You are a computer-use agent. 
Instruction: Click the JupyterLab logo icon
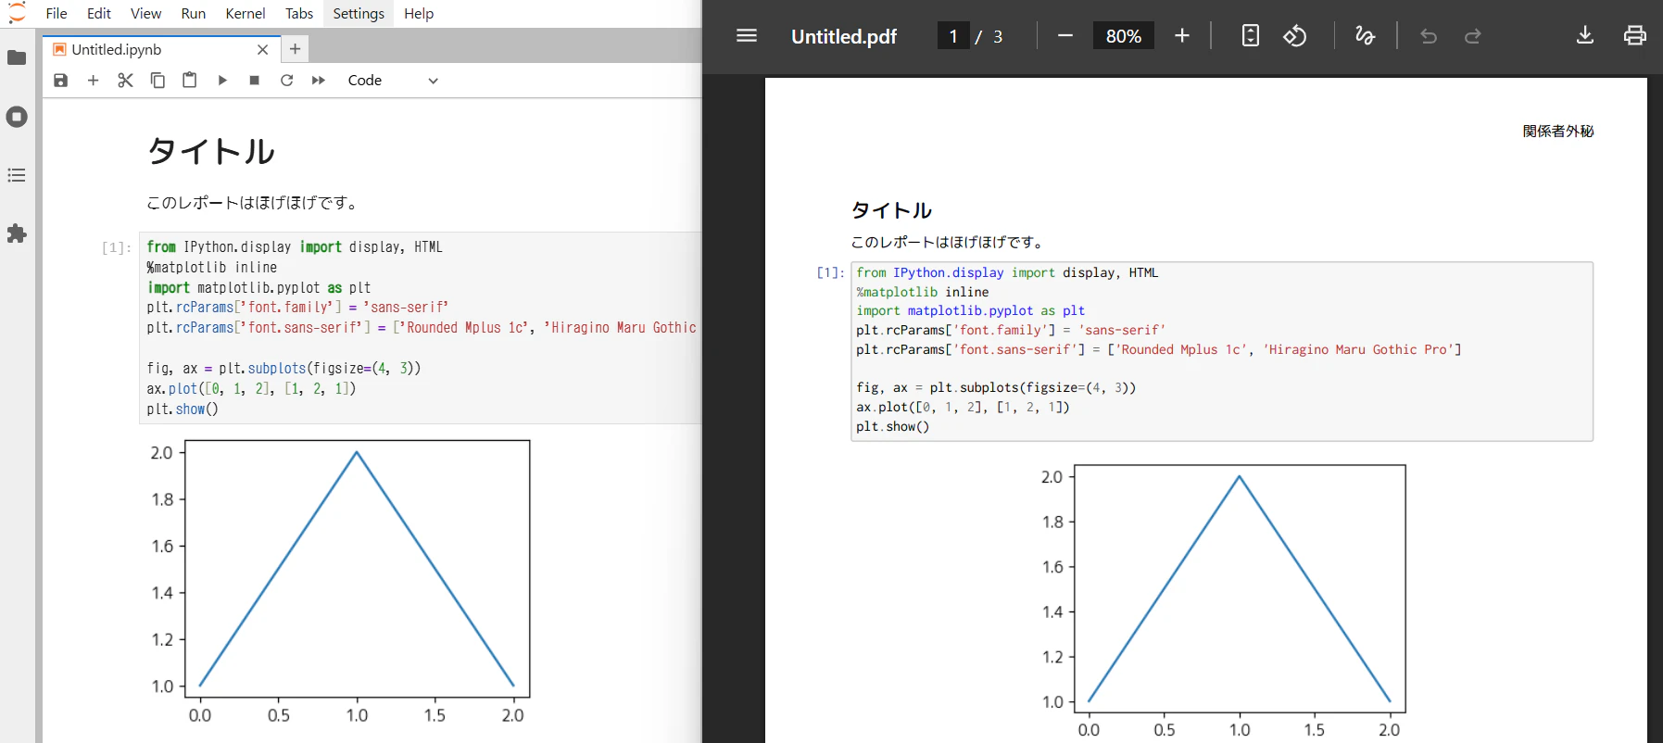(17, 13)
